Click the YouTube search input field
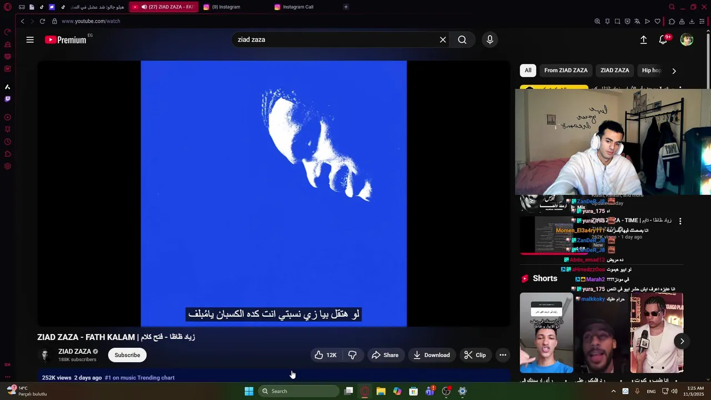The image size is (711, 400). coord(336,39)
